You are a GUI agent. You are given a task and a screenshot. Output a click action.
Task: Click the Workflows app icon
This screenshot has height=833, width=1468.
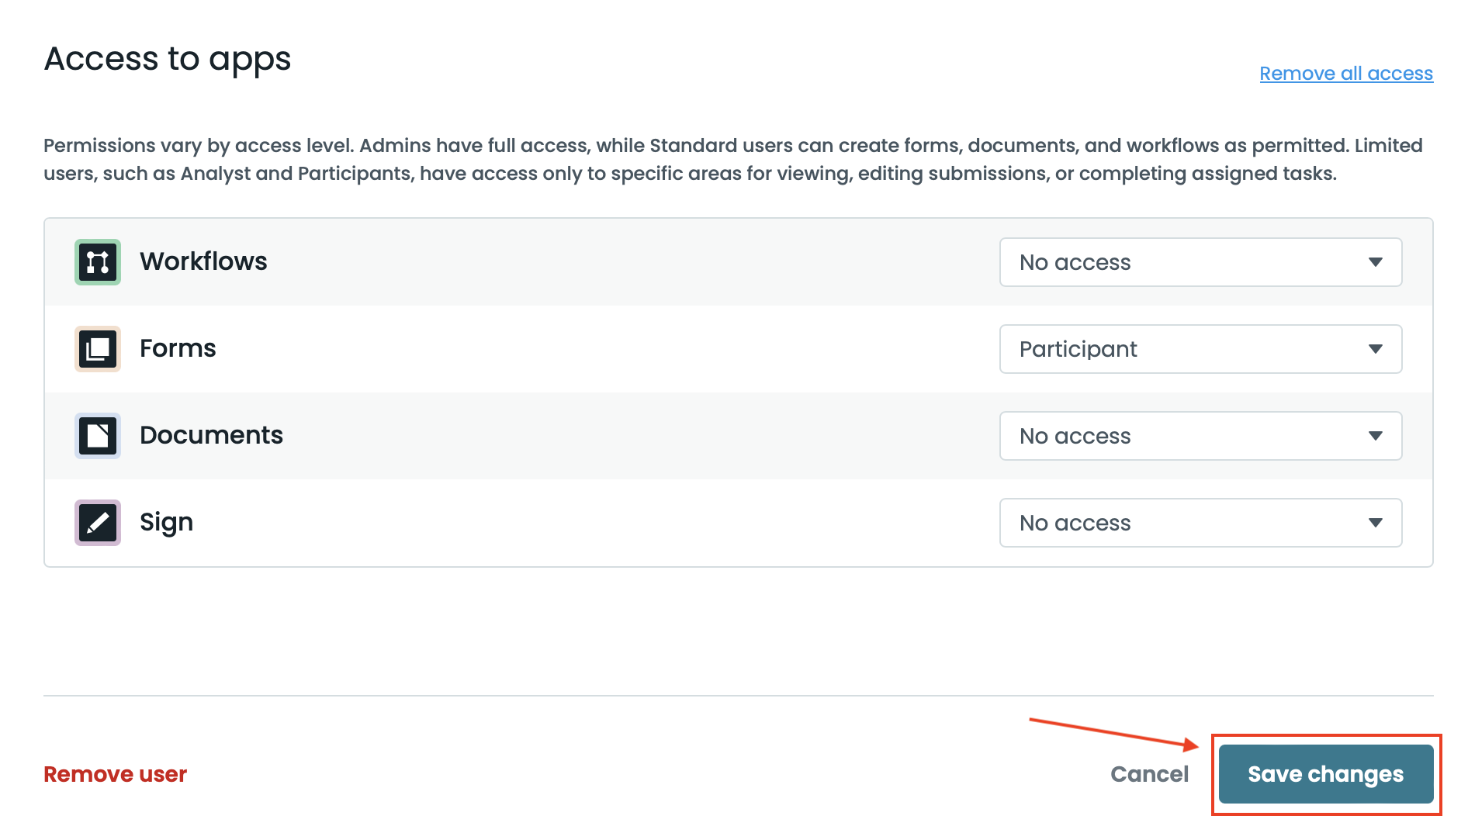tap(98, 262)
